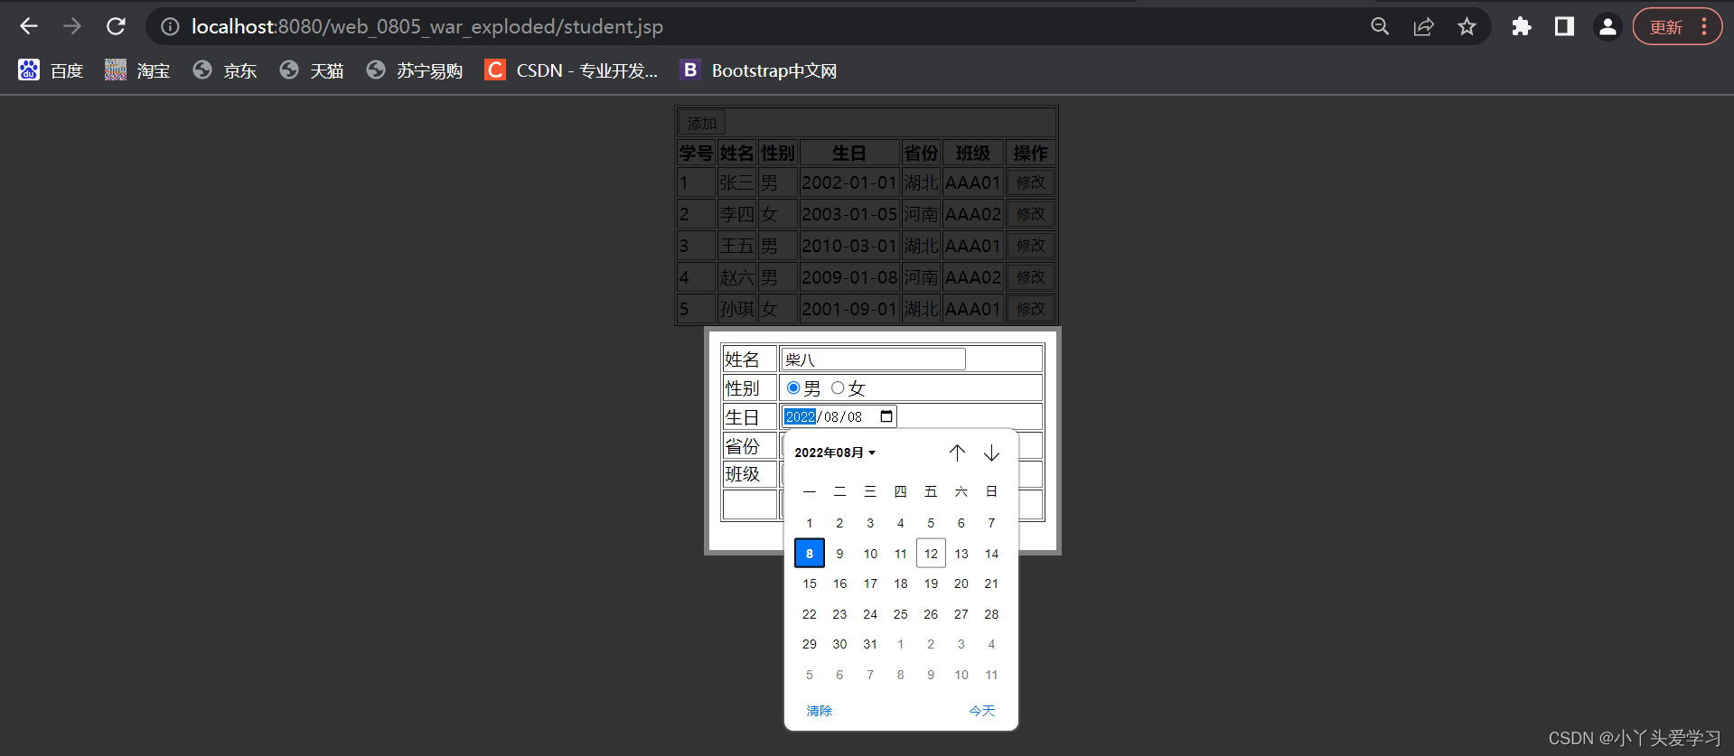This screenshot has width=1734, height=756.
Task: Choose August 20 in the calendar
Action: (961, 583)
